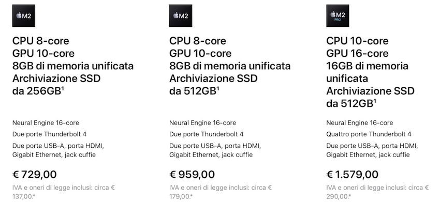Image resolution: width=440 pixels, height=202 pixels.
Task: Click the IVA note showing € 137,00
Action: pyautogui.click(x=64, y=192)
